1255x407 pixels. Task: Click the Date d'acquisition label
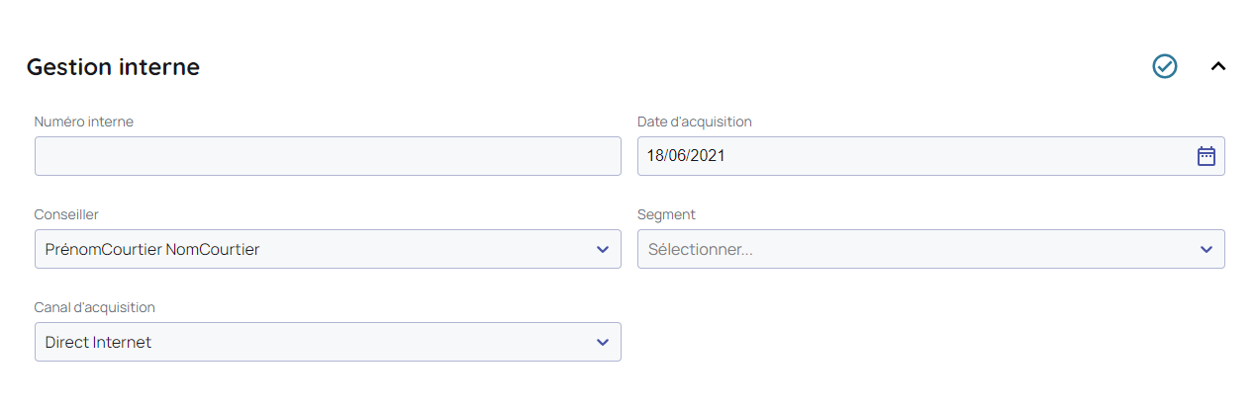[695, 122]
